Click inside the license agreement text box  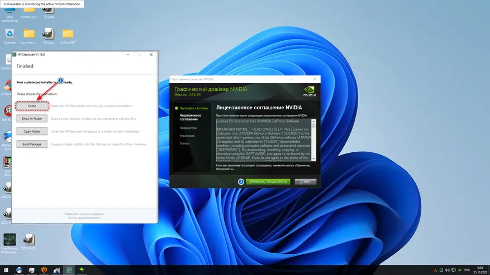(264, 139)
